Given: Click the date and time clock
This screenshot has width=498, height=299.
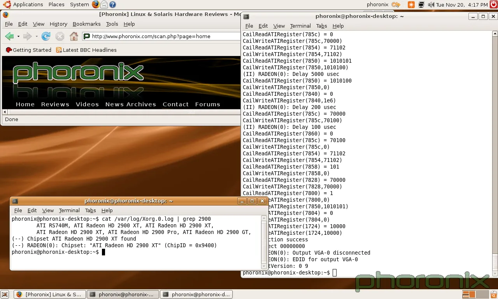Looking at the screenshot, I should click(462, 5).
